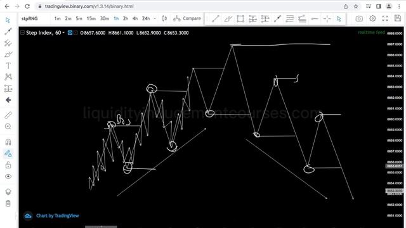The width and height of the screenshot is (406, 228).
Task: Toggle fullscreen mode icon
Action: coord(385,18)
